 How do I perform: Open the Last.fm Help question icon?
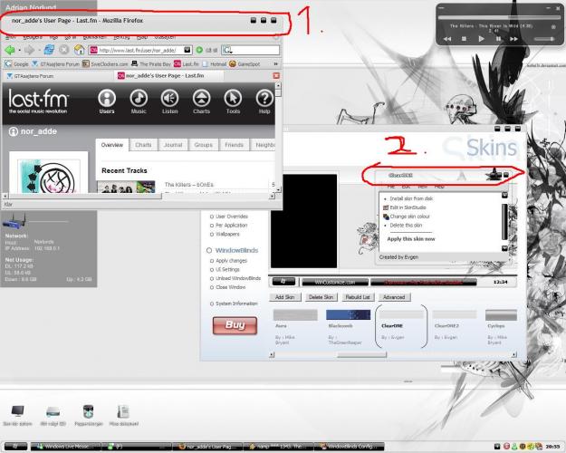264,99
